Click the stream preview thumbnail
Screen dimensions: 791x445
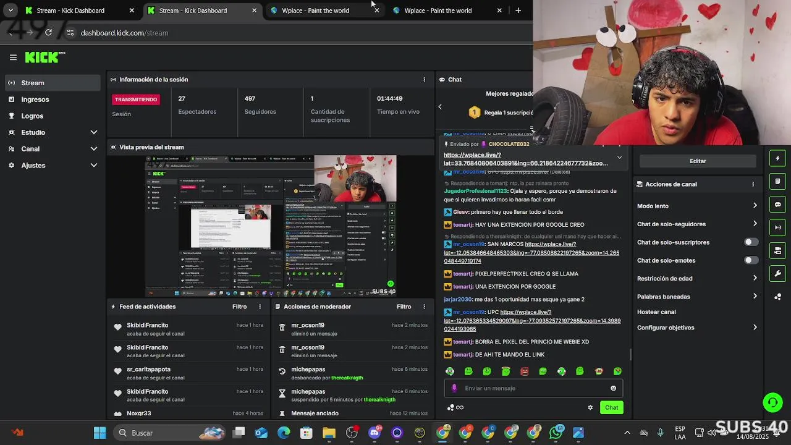click(x=271, y=226)
